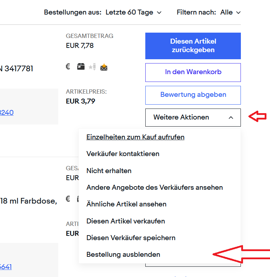Image resolution: width=270 pixels, height=277 pixels.
Task: Click the greyed leave-feedback star pencil icon
Action: point(92,67)
